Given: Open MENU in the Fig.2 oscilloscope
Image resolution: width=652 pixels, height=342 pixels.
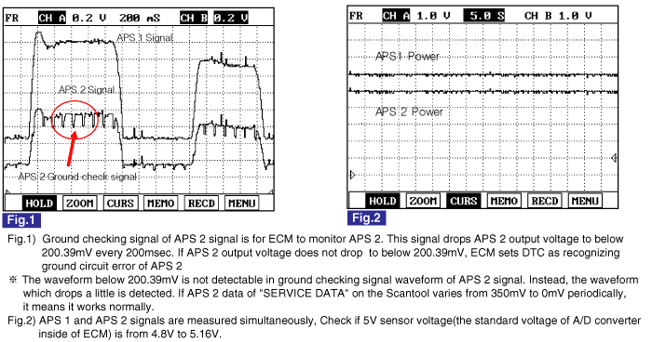Looking at the screenshot, I should pos(585,201).
